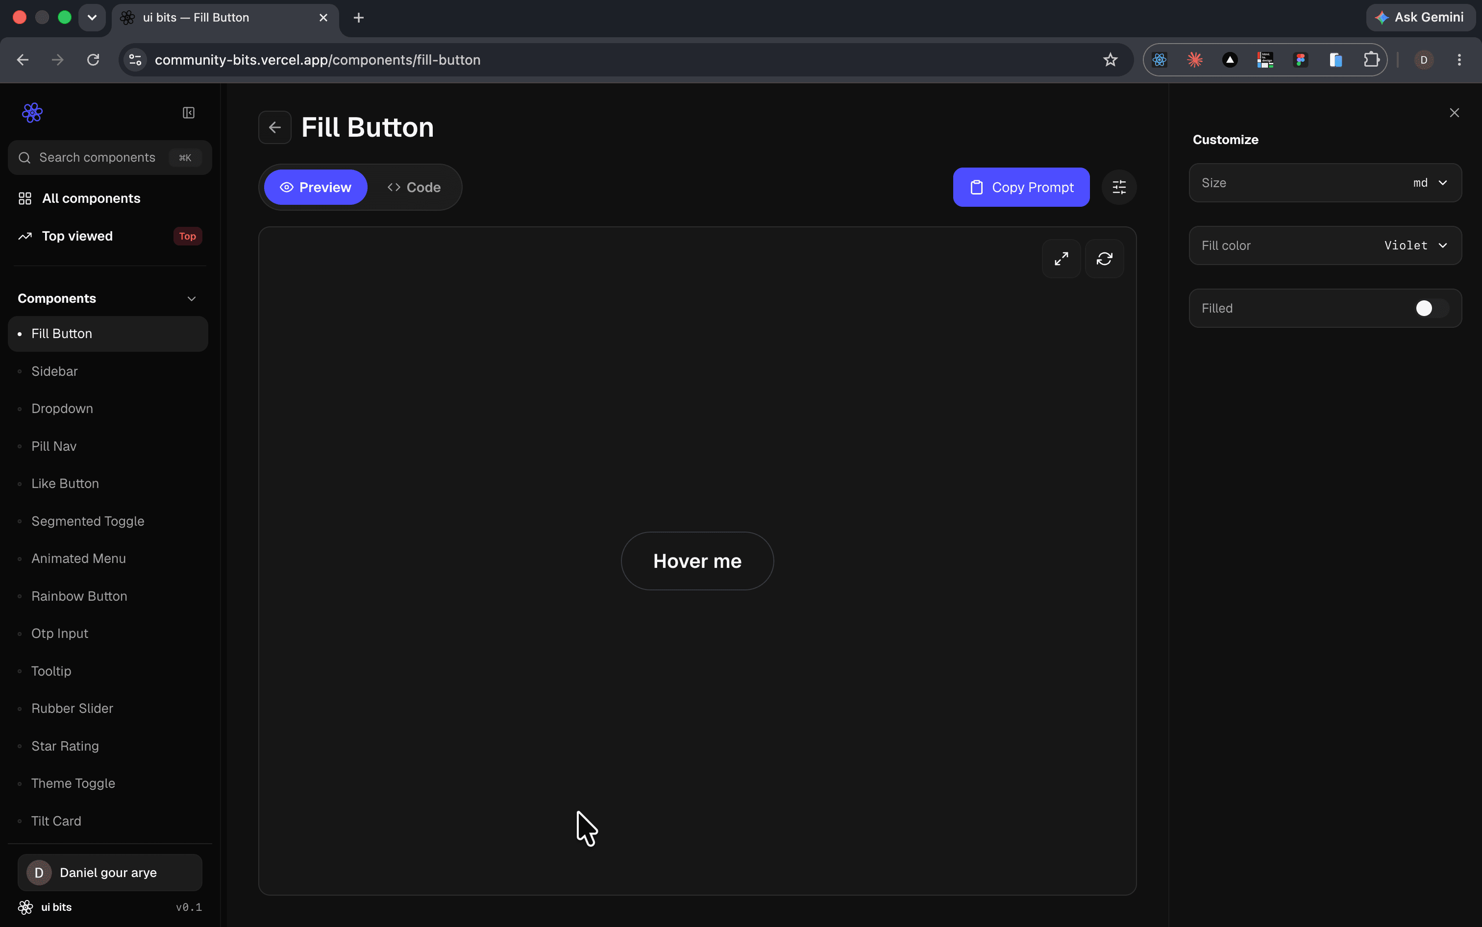Click the Vercel triangle extension icon
Screen dimensions: 1482x927
coord(1230,60)
